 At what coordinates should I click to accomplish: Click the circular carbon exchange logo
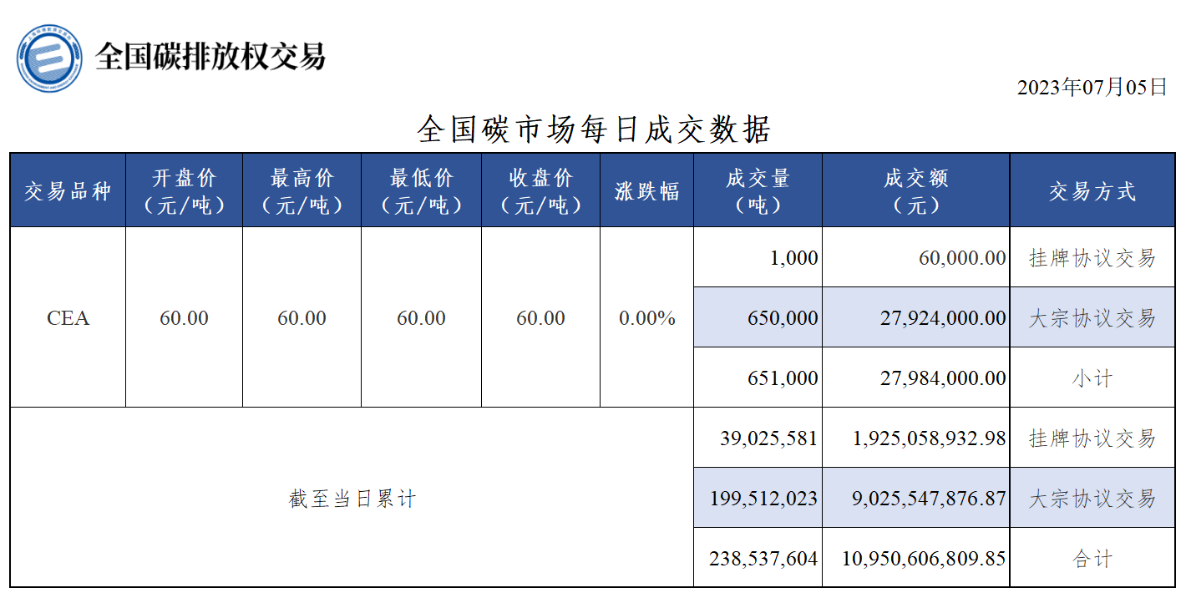point(49,58)
